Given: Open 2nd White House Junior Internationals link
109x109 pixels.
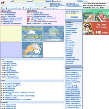Looking at the screenshot, I should point(45,18).
